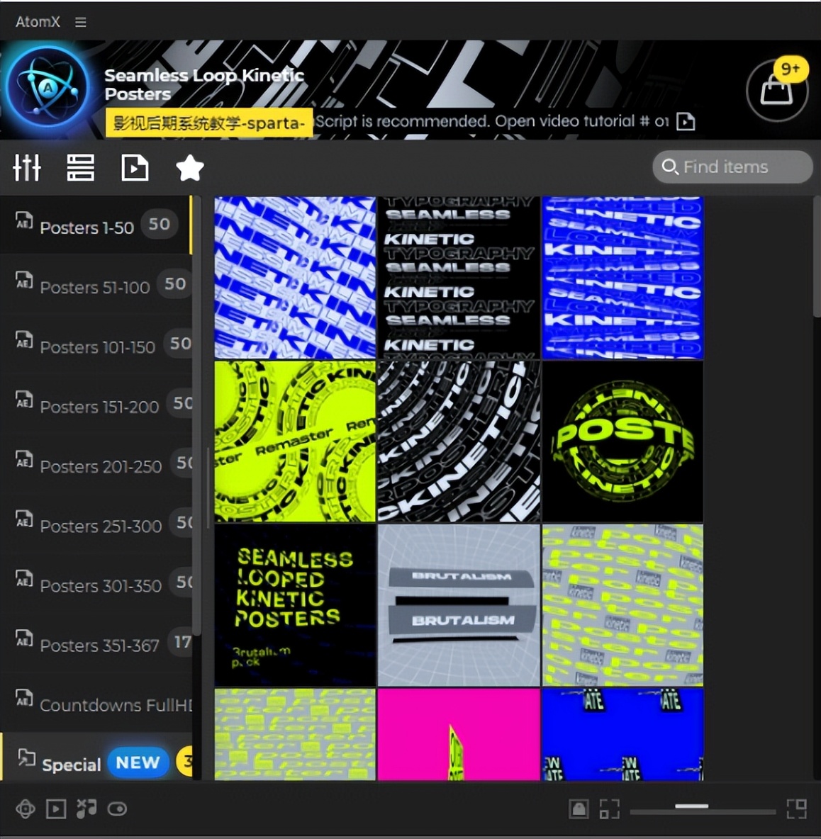Image resolution: width=821 pixels, height=839 pixels.
Task: Open the Posters 151-200 category
Action: [96, 406]
